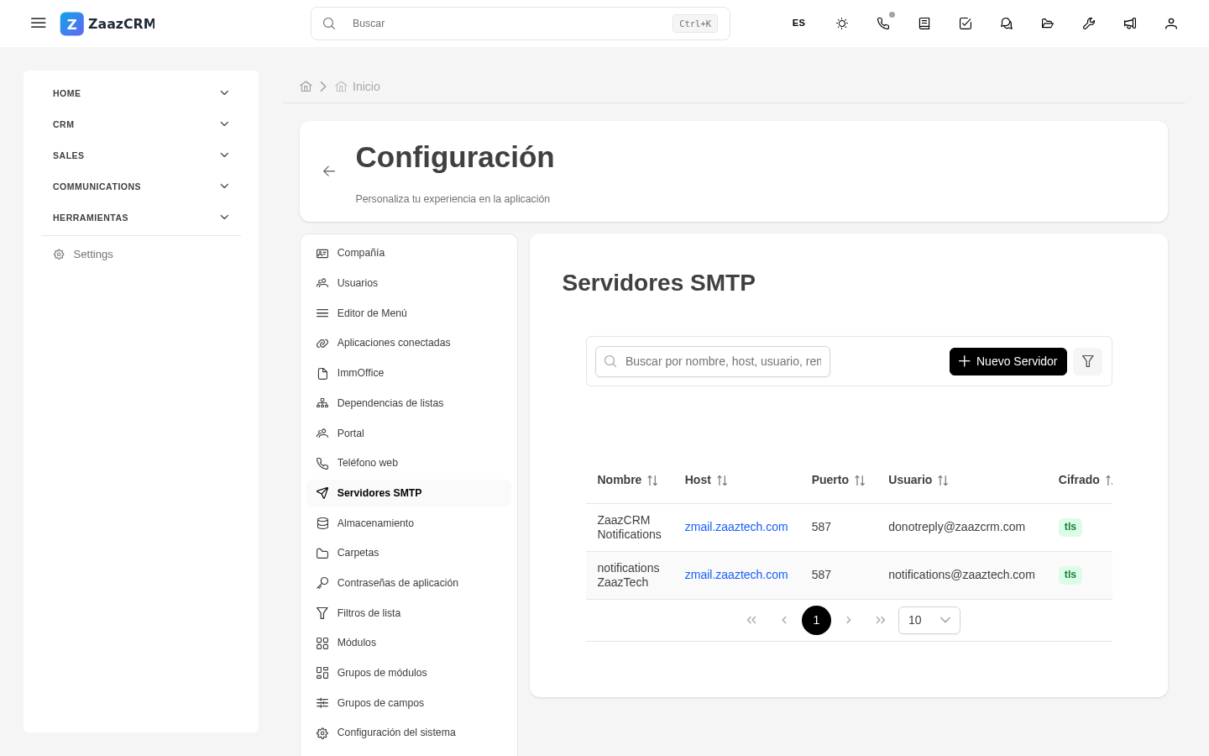Go to next page arrow
1209x756 pixels.
coord(849,620)
